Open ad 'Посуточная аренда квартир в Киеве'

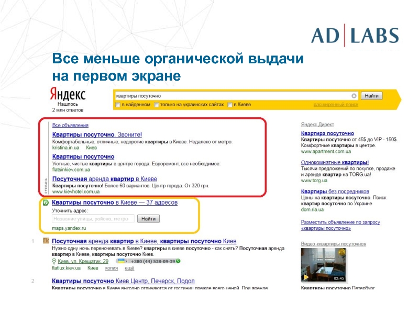(x=105, y=179)
